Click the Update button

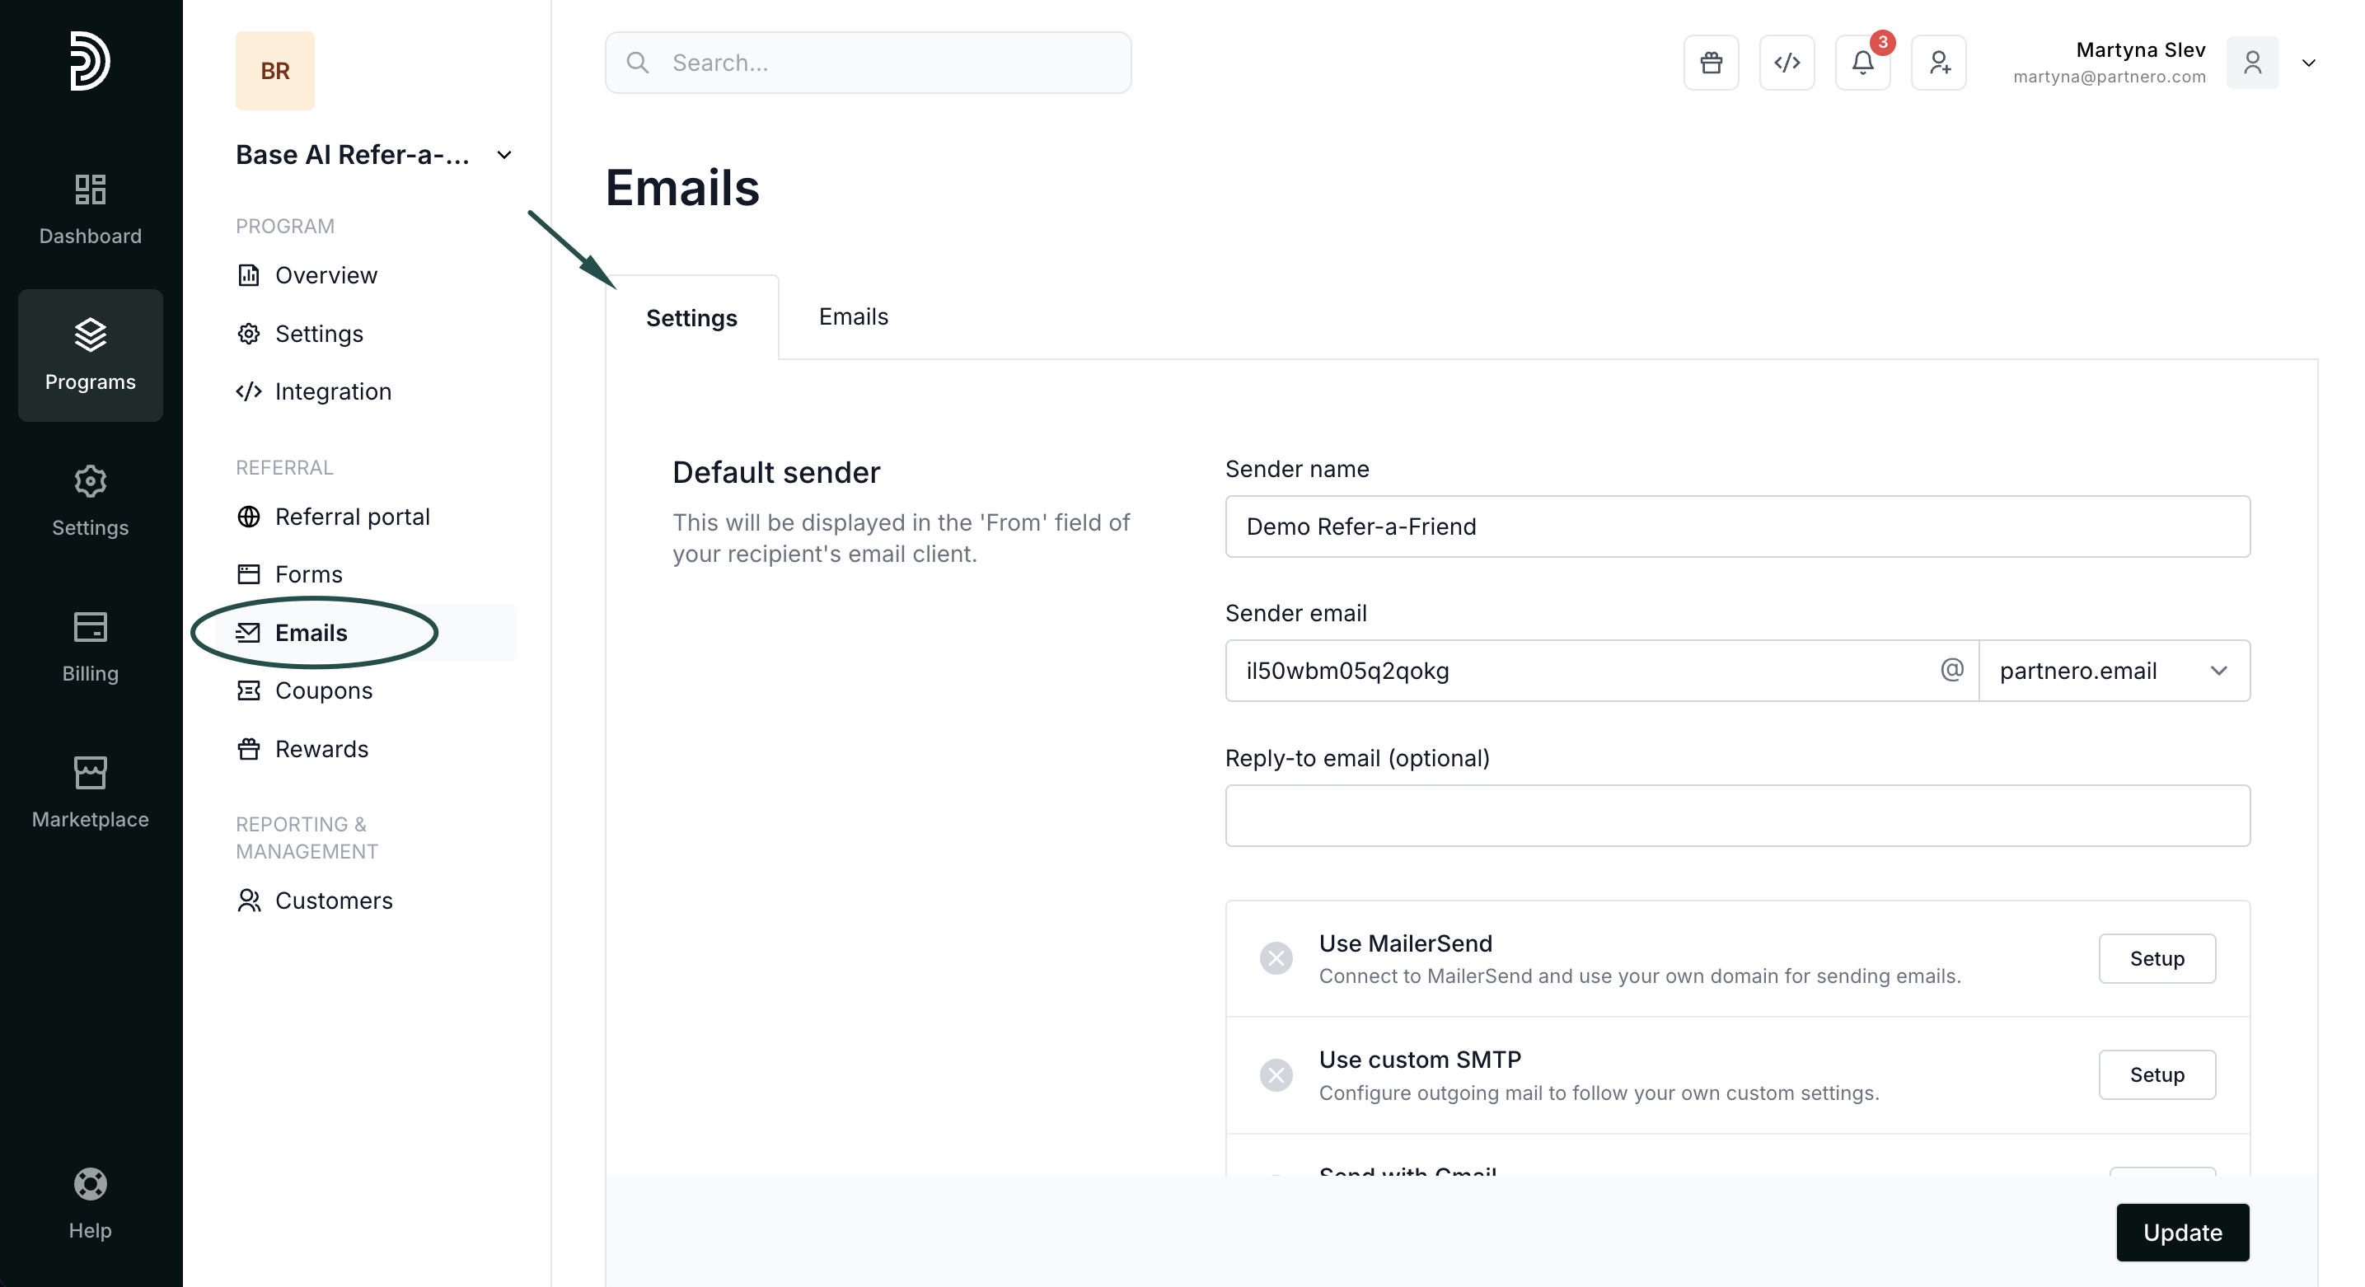click(2181, 1232)
